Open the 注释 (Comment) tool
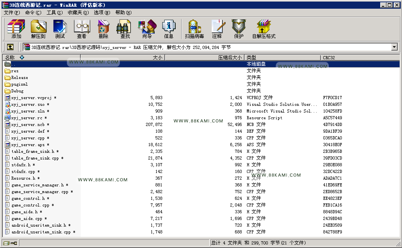This screenshot has width=402, height=248. pos(217,29)
